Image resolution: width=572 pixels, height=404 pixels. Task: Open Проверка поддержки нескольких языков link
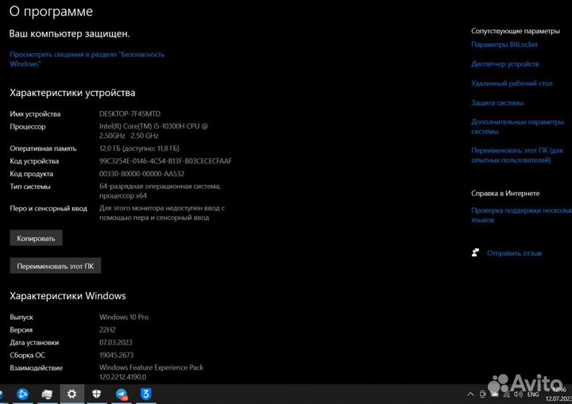[x=521, y=215]
